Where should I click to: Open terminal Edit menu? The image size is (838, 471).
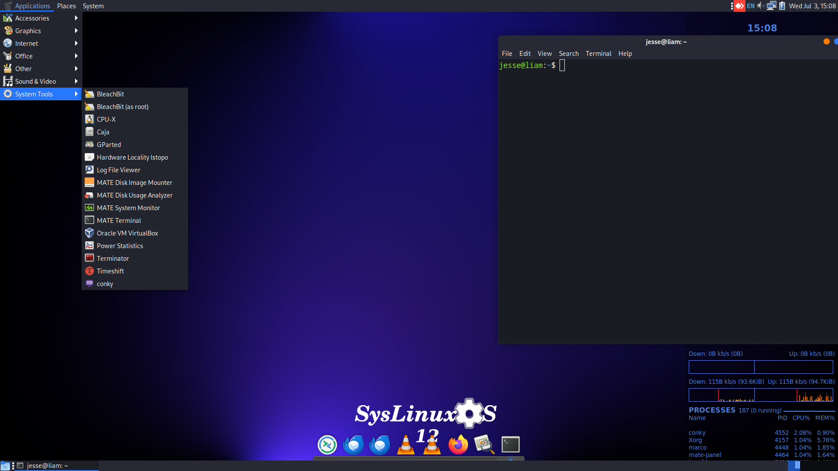tap(525, 54)
